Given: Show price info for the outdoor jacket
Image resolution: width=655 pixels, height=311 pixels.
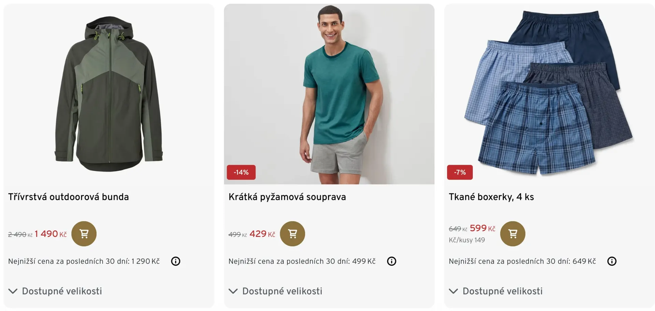Looking at the screenshot, I should (176, 261).
